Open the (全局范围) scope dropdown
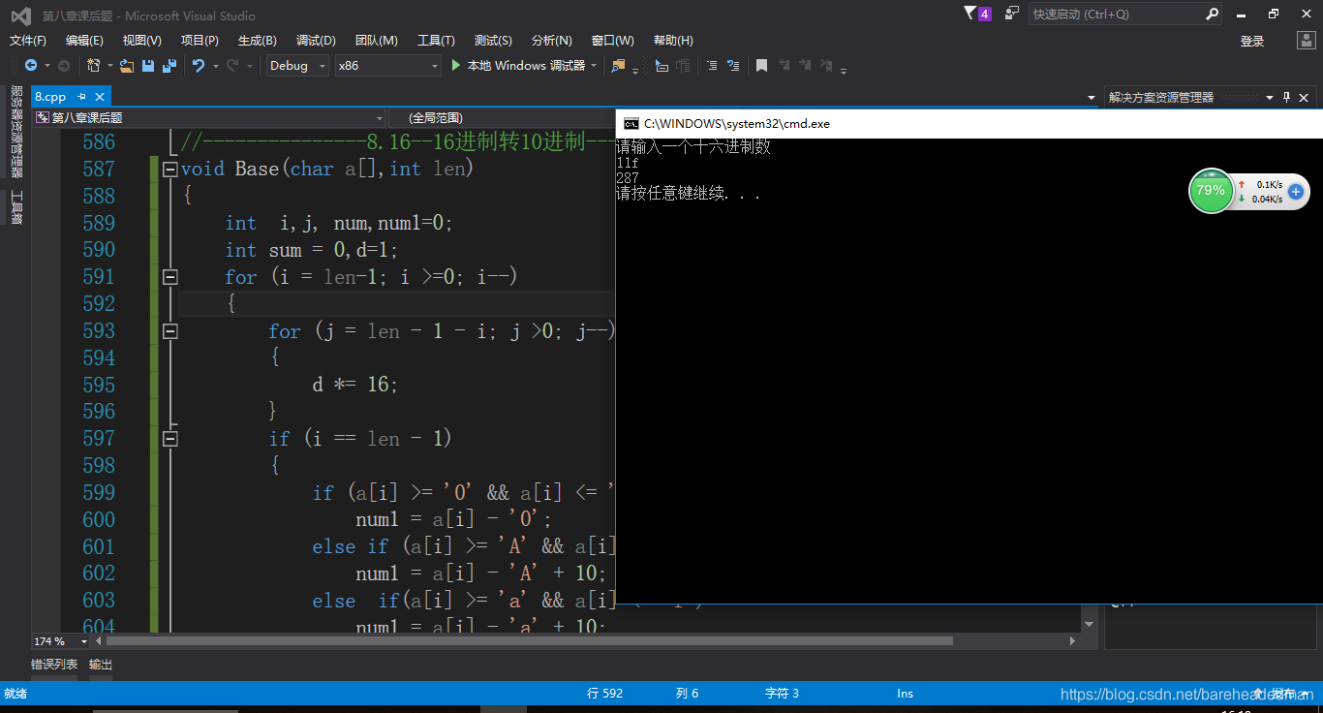Viewport: 1323px width, 713px height. click(x=502, y=117)
